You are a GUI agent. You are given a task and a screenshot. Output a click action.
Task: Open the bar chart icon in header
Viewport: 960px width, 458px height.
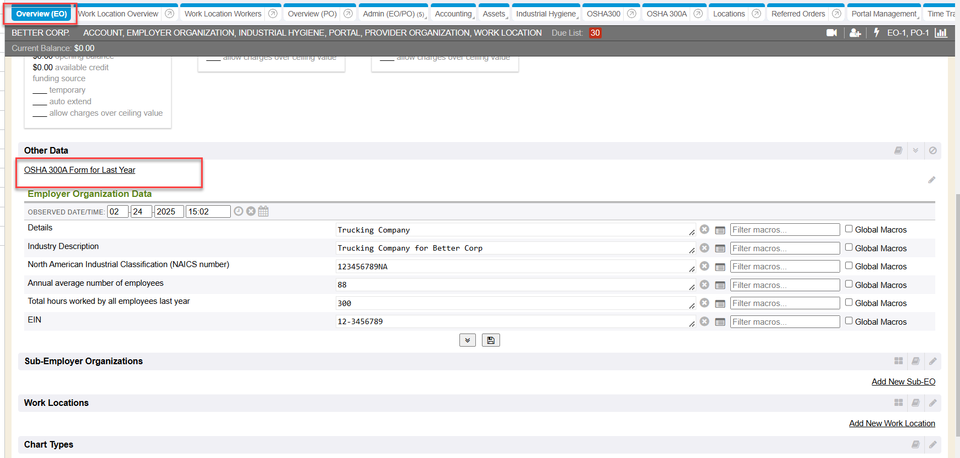click(941, 33)
